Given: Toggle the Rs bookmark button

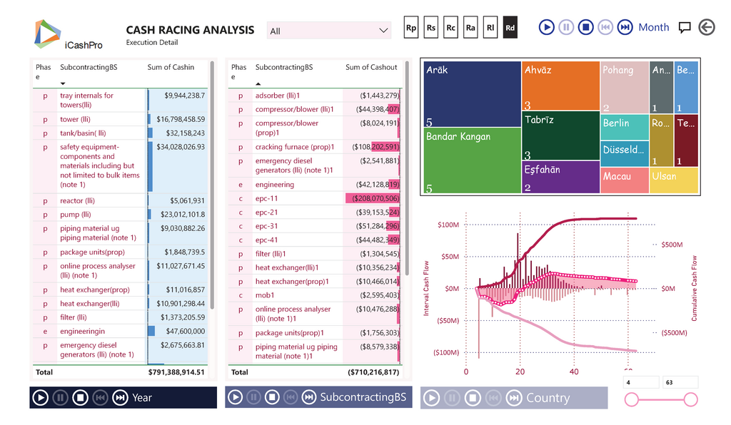Looking at the screenshot, I should point(431,27).
